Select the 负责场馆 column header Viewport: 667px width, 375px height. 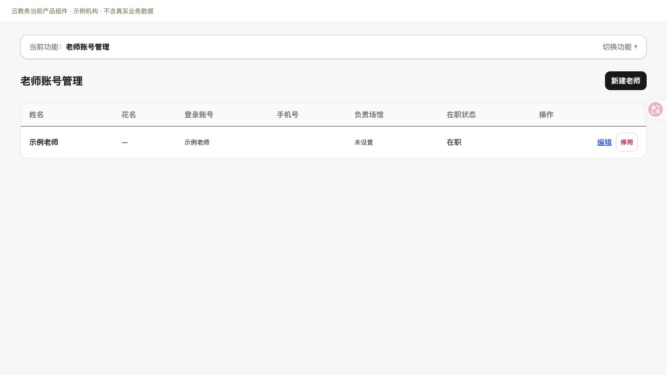[x=369, y=115]
